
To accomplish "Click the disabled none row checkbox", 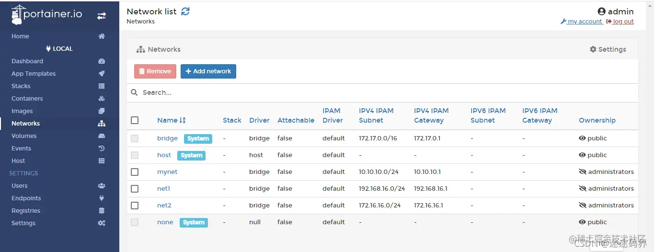I will (135, 222).
